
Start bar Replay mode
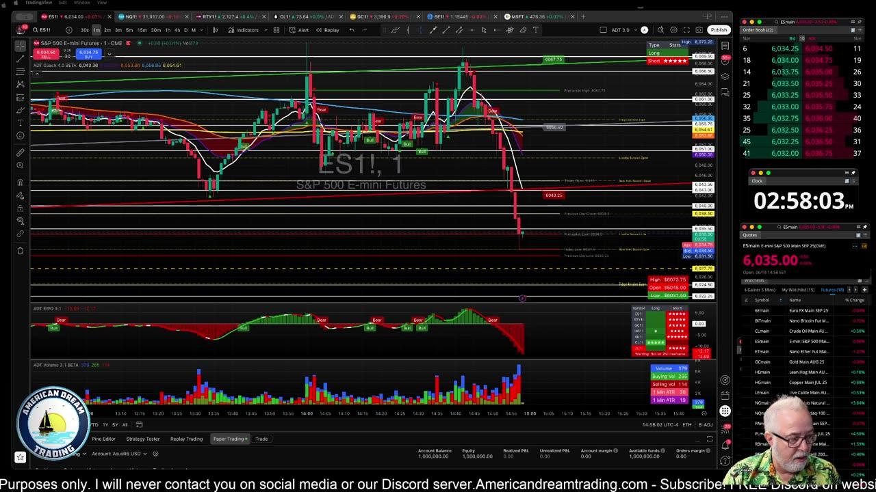(x=327, y=30)
